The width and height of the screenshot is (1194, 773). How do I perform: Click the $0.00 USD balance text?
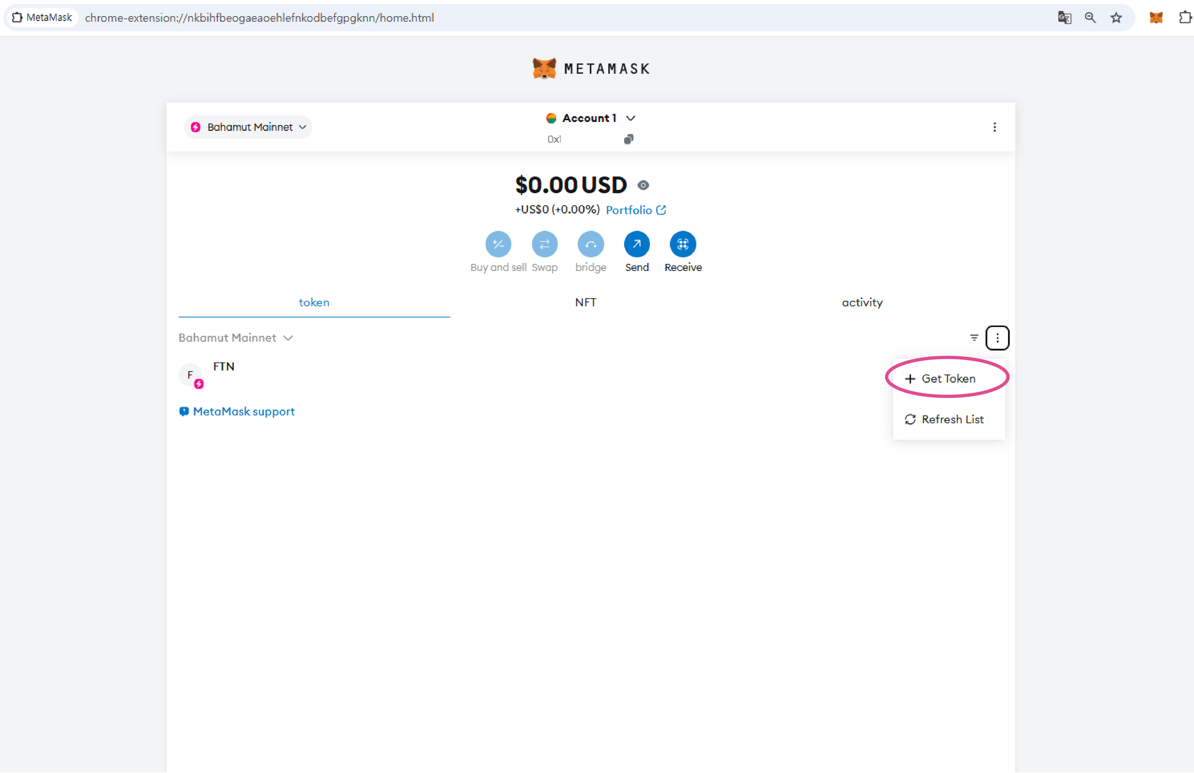(571, 185)
